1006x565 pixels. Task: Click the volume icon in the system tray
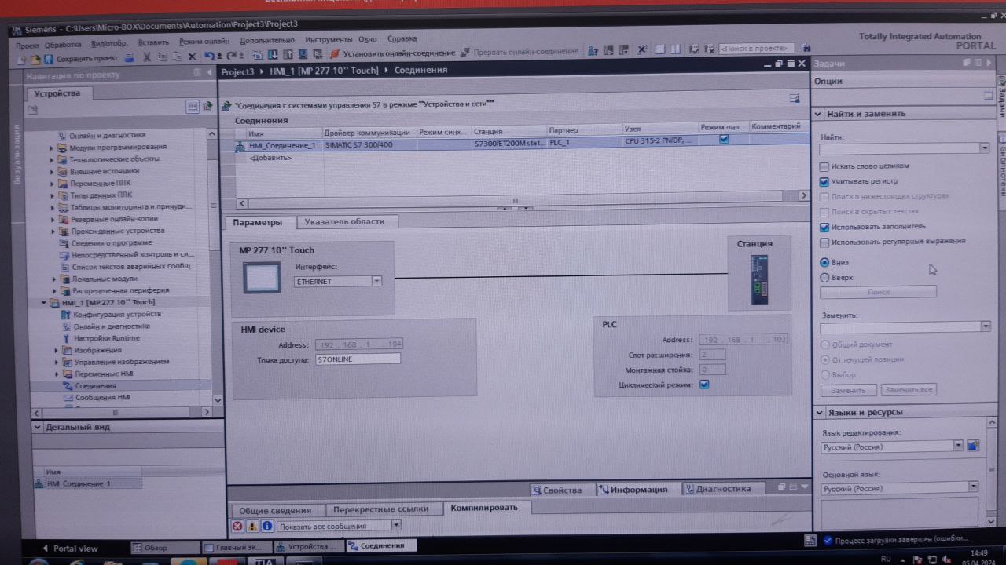click(x=946, y=559)
